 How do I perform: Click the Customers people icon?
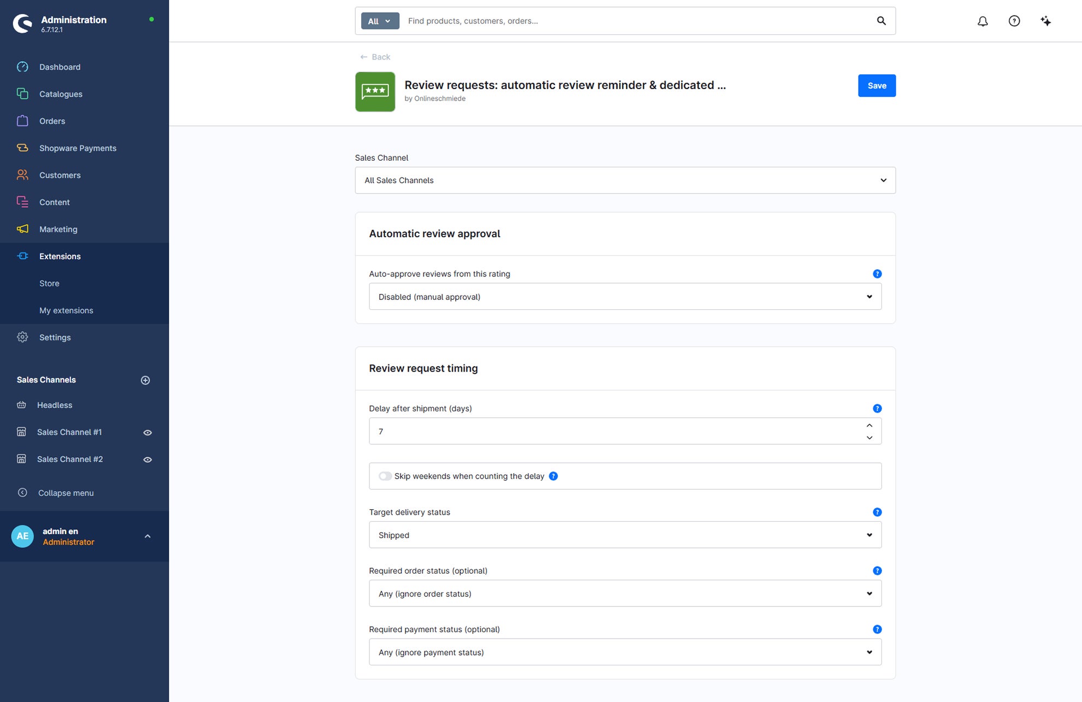tap(22, 175)
